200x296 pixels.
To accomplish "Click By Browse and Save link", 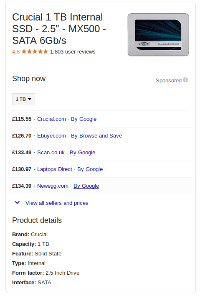I will point(96,136).
